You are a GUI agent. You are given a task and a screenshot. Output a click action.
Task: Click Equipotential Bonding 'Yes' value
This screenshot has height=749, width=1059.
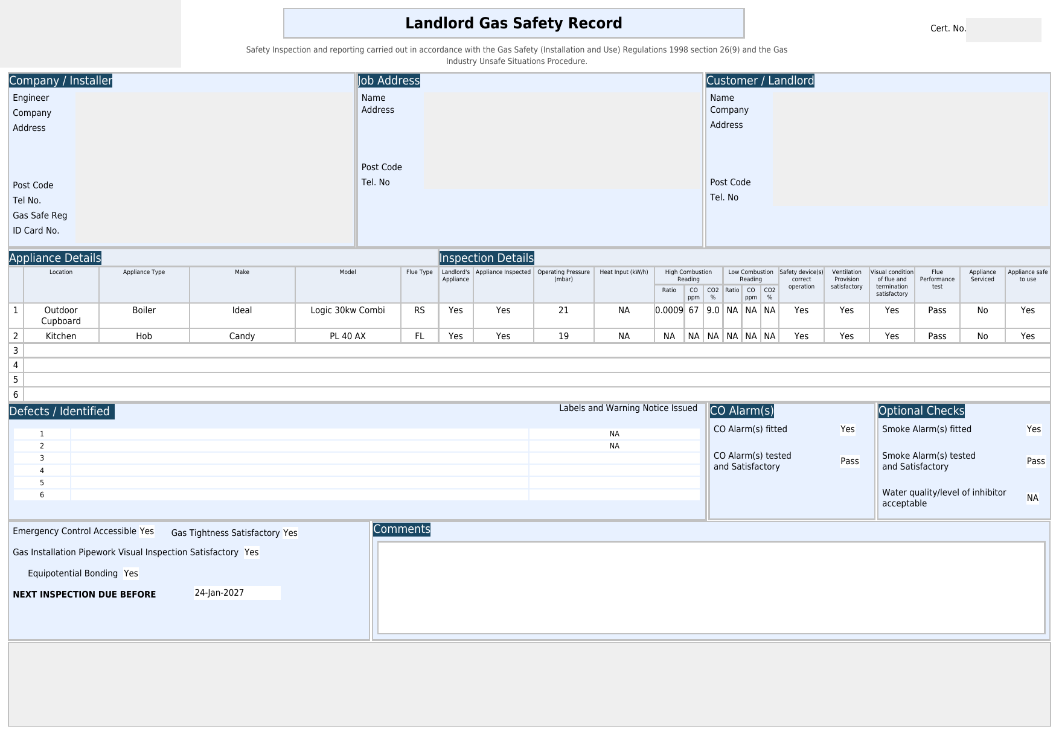(x=131, y=573)
